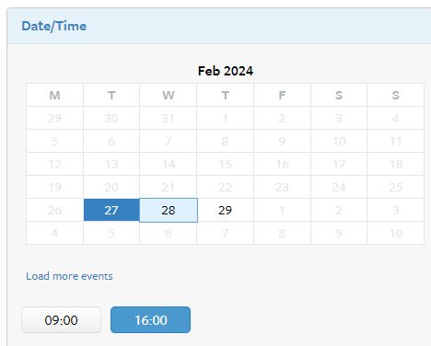Click disabled date 31 in first row
Screen dimensions: 431x346
pos(169,118)
